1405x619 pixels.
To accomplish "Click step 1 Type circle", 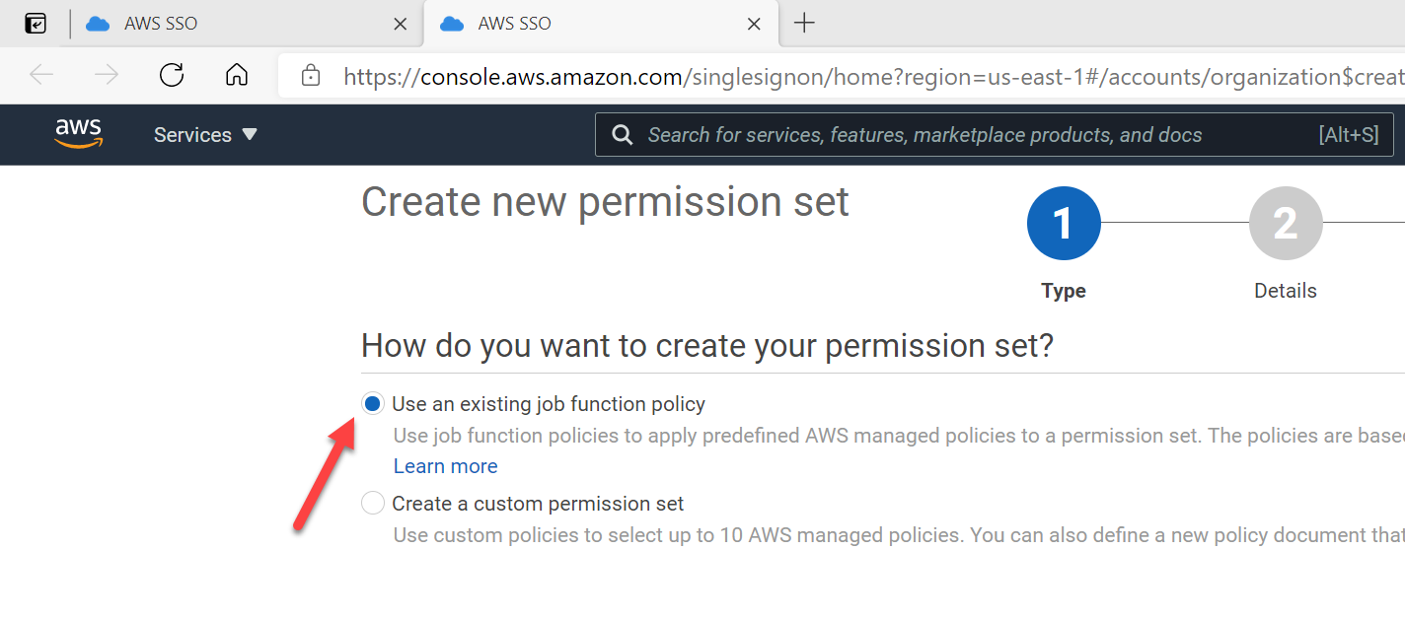I will point(1064,225).
